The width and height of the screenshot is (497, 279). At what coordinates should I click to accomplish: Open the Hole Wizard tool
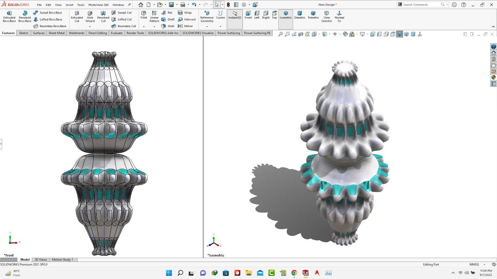coord(90,17)
